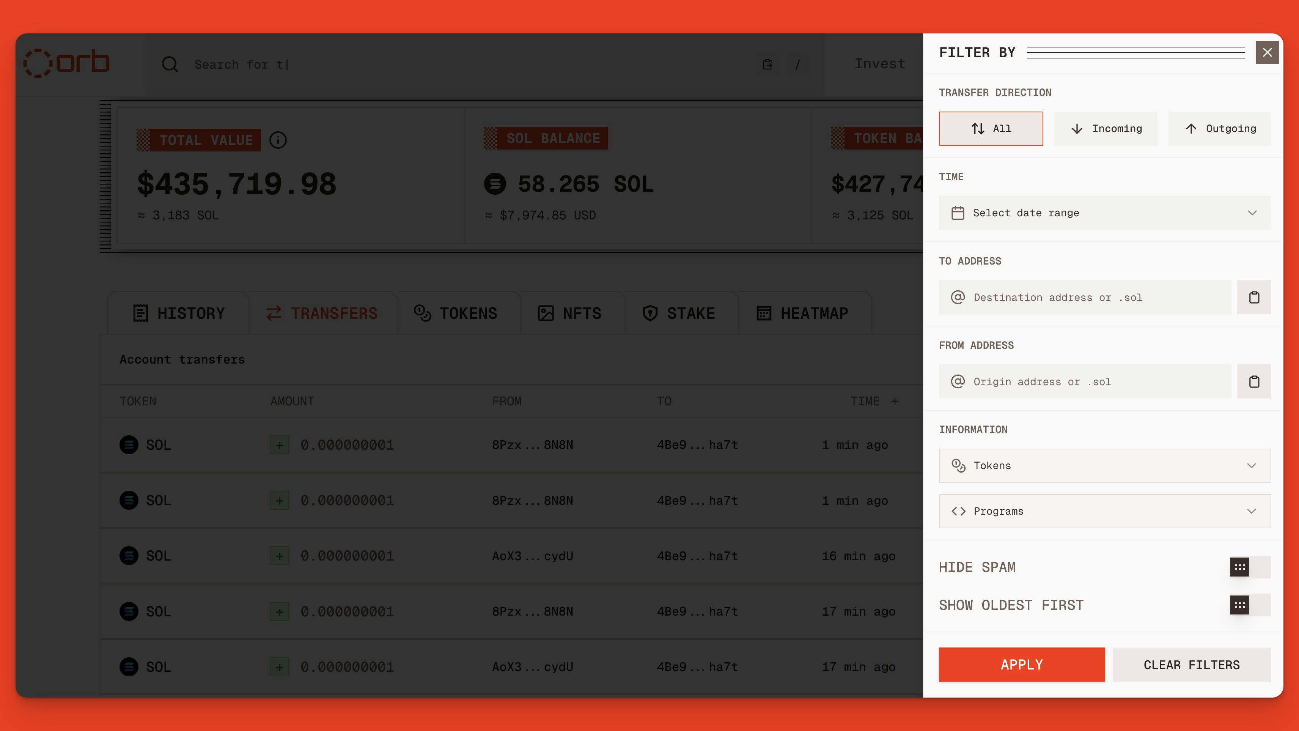This screenshot has width=1299, height=731.
Task: Open the HEATMAP tab
Action: (x=804, y=313)
